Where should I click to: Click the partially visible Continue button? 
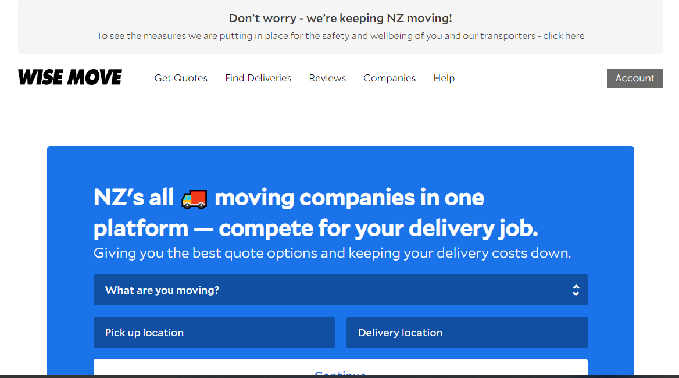[340, 368]
